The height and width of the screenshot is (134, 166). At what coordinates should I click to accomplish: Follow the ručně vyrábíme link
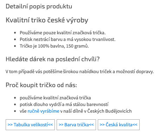(43, 111)
